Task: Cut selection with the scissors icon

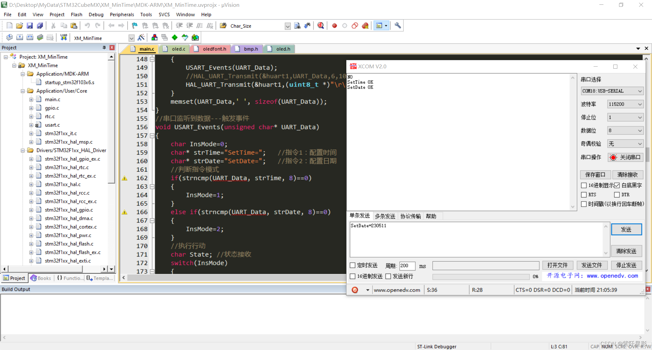Action: pyautogui.click(x=53, y=26)
